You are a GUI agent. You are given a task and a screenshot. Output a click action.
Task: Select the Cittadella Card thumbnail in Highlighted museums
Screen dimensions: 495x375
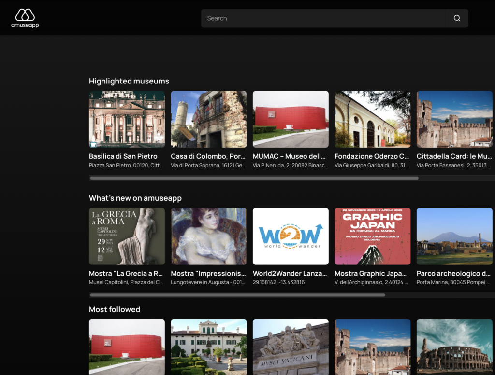pyautogui.click(x=454, y=119)
